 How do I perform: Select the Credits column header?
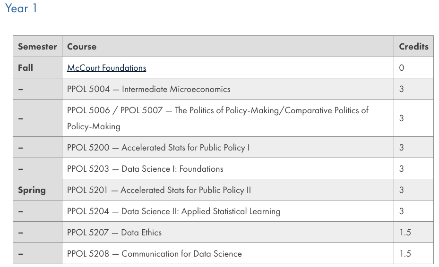(413, 46)
